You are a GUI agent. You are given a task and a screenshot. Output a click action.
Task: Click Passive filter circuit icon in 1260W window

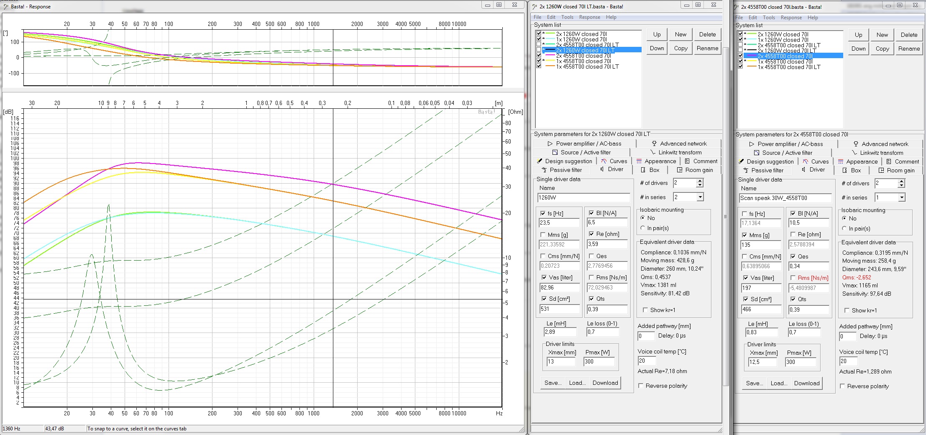click(544, 170)
